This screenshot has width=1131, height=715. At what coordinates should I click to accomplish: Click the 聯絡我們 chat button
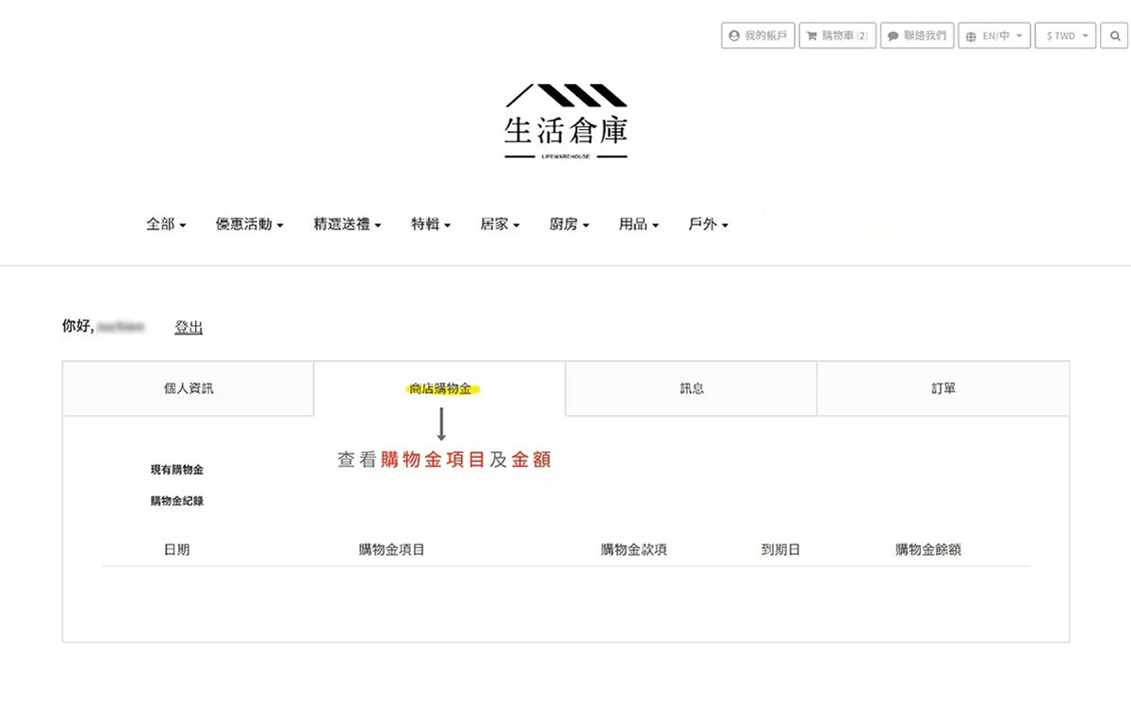click(917, 36)
